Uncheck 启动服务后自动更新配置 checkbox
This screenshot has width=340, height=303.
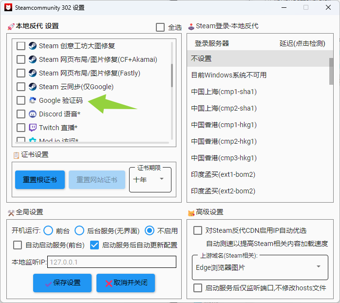point(94,245)
